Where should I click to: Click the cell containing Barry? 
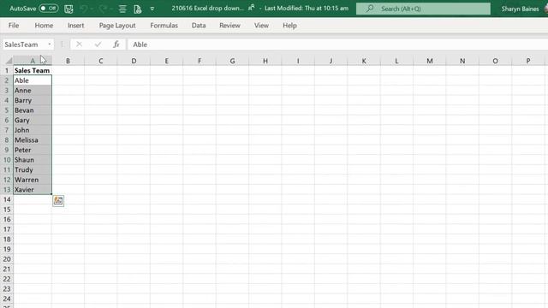coord(33,100)
